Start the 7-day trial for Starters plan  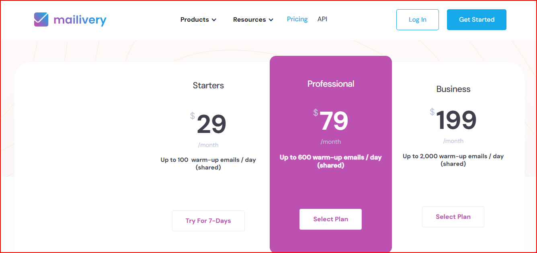click(208, 220)
